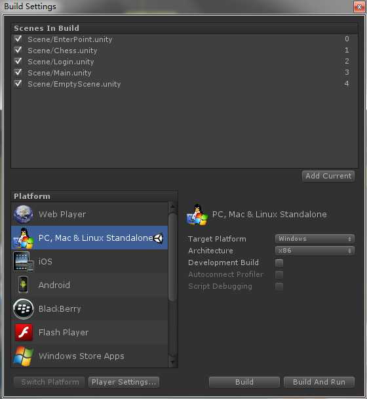Viewport: 367px width, 399px height.
Task: Click the Add Current button
Action: click(328, 176)
